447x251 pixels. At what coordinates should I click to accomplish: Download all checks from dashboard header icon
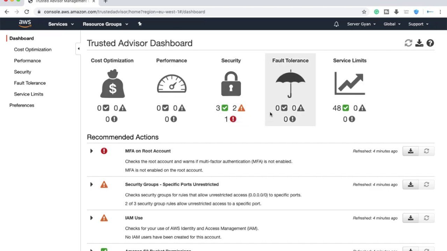419,43
